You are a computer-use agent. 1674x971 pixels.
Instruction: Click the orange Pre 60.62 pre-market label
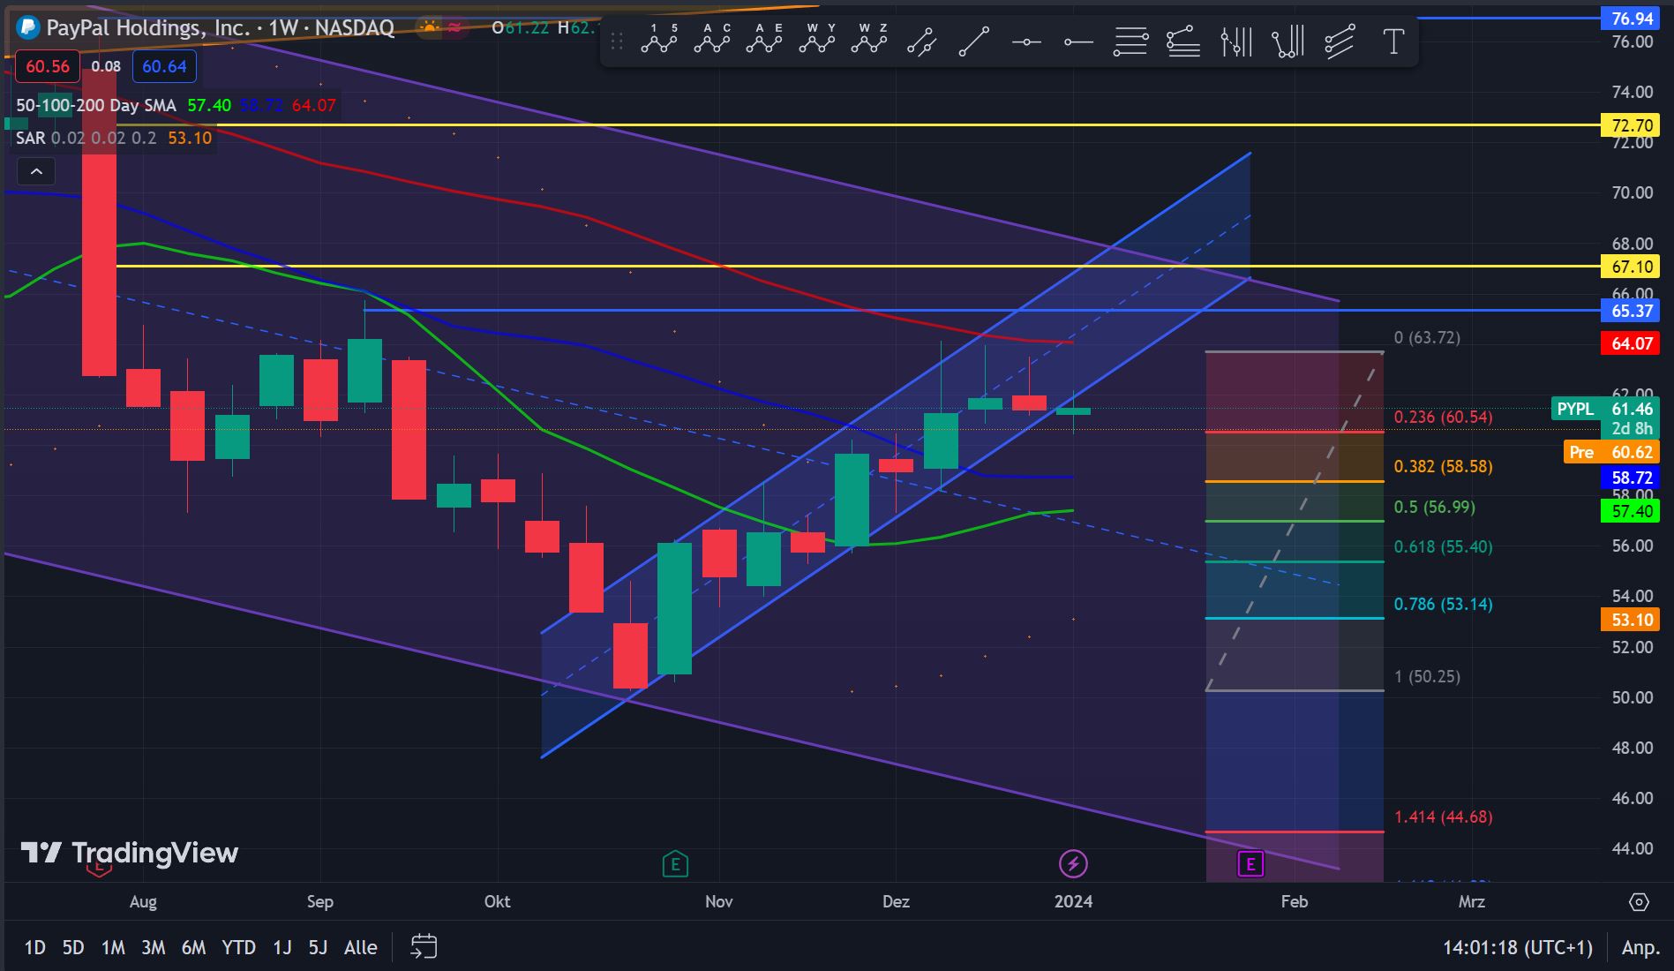1611,452
